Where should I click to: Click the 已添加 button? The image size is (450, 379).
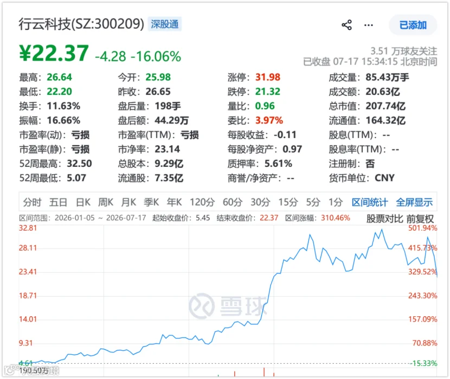pyautogui.click(x=413, y=25)
